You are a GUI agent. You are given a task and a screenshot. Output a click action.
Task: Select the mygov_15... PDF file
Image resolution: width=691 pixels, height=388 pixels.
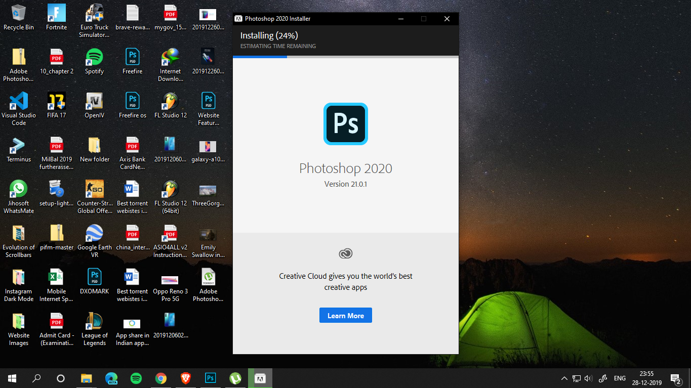[x=171, y=18]
